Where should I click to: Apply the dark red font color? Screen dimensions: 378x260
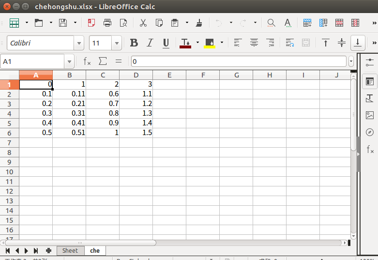click(x=185, y=43)
